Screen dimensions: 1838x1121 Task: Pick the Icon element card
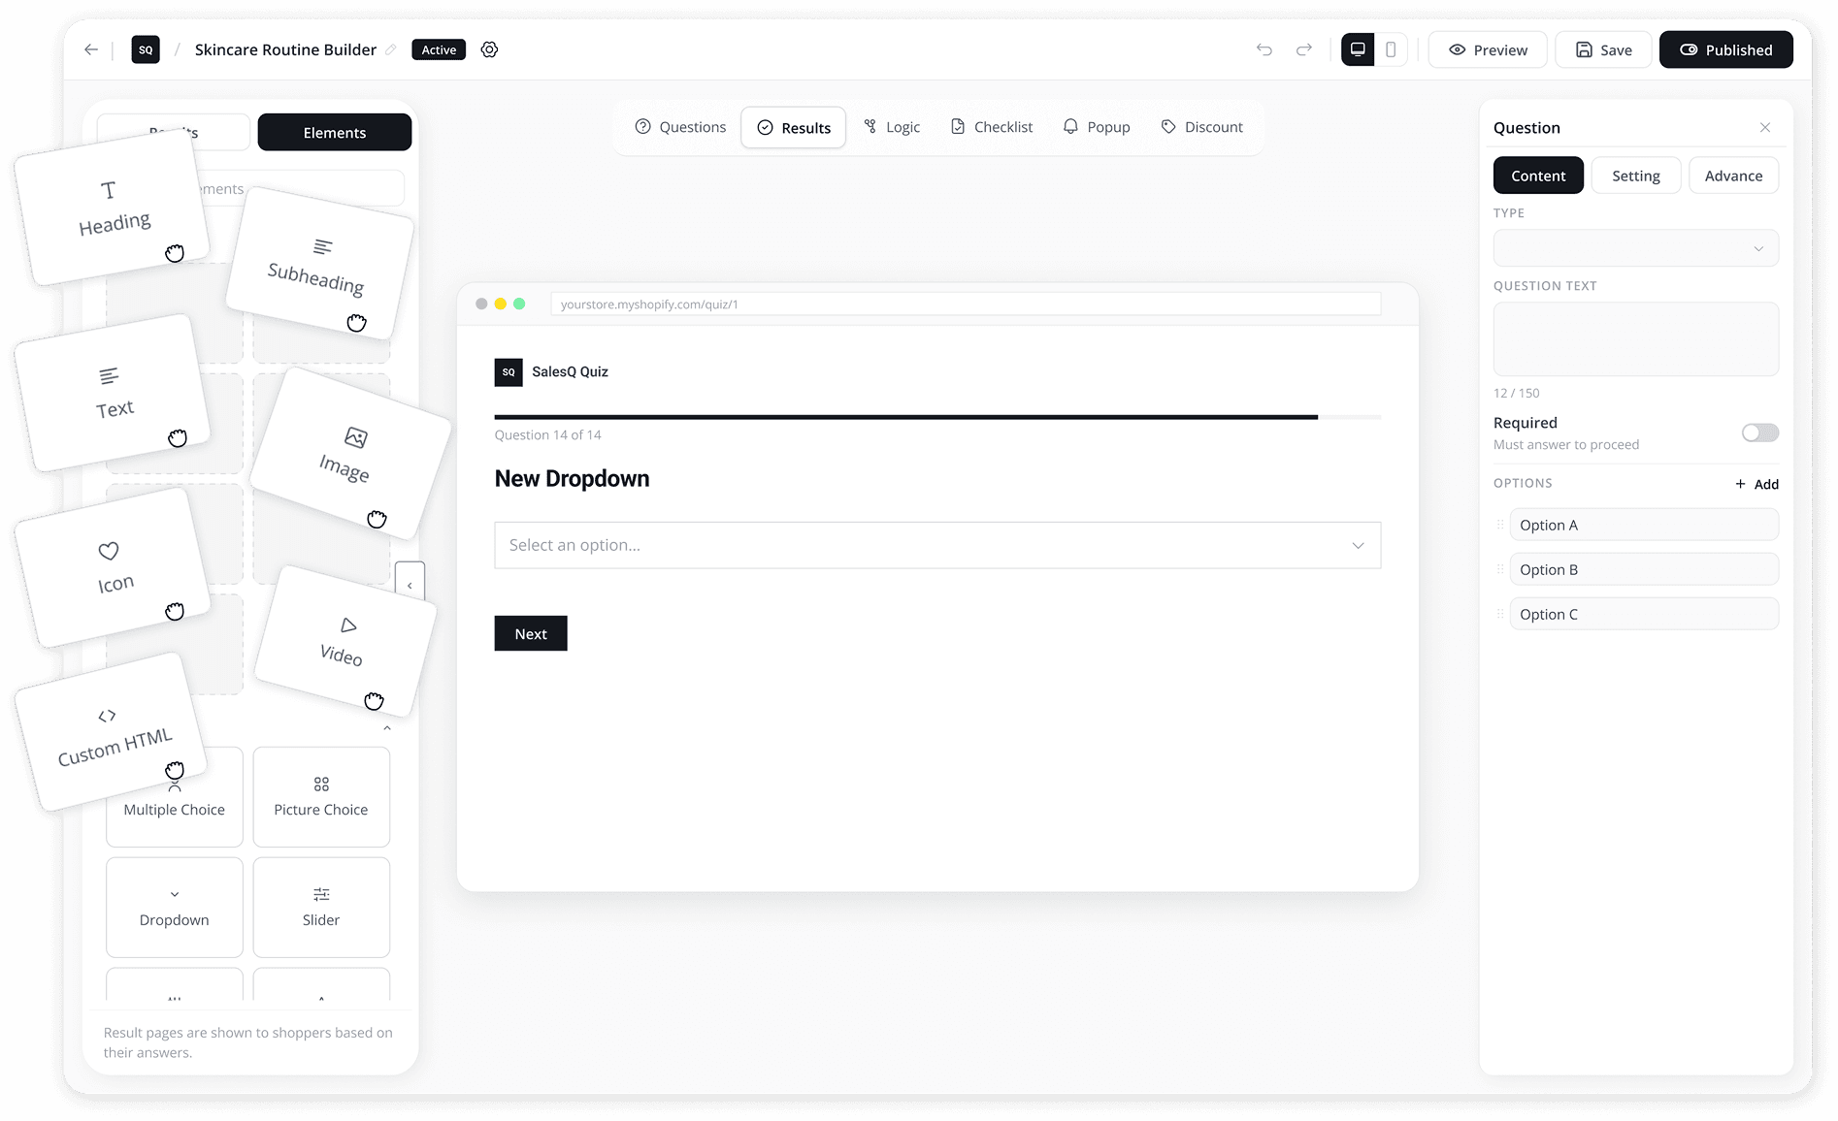coord(113,567)
